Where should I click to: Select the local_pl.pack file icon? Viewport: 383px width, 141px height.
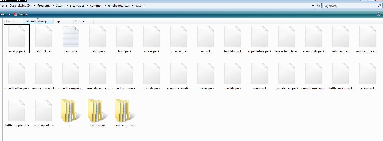coord(17,37)
